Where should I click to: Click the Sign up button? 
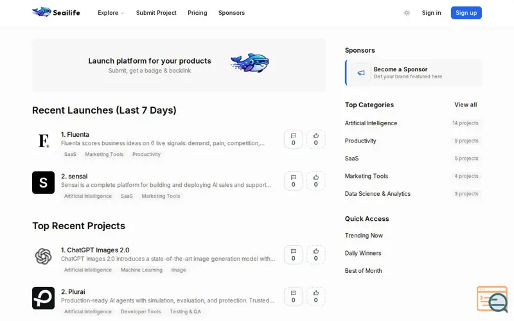[x=466, y=13]
